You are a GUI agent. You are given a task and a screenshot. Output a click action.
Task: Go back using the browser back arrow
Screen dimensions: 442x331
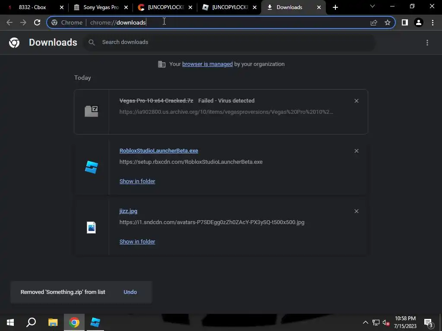(x=9, y=22)
